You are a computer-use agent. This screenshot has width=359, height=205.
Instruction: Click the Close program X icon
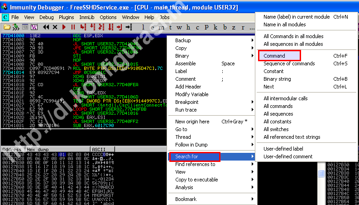click(x=55, y=27)
